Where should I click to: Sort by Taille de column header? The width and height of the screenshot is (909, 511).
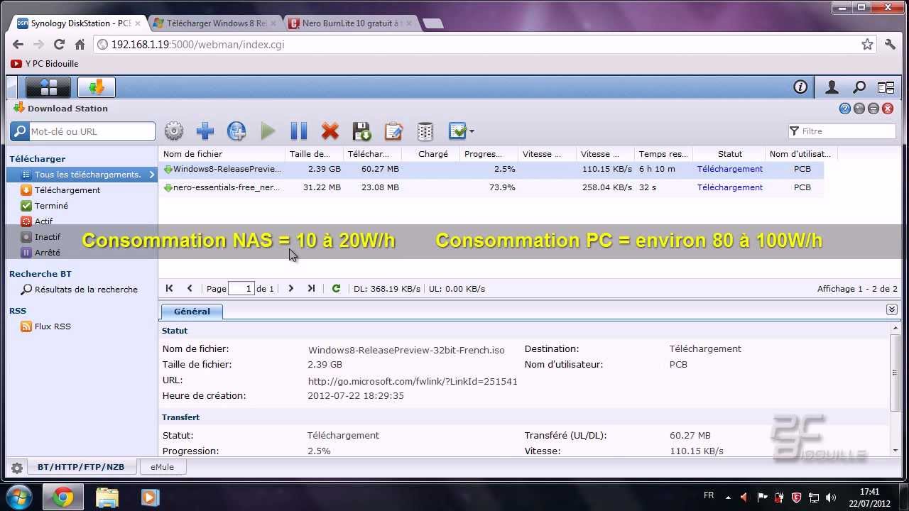click(x=314, y=154)
